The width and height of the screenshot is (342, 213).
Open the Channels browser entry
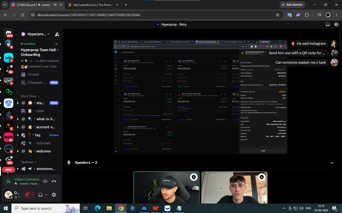coord(40,83)
